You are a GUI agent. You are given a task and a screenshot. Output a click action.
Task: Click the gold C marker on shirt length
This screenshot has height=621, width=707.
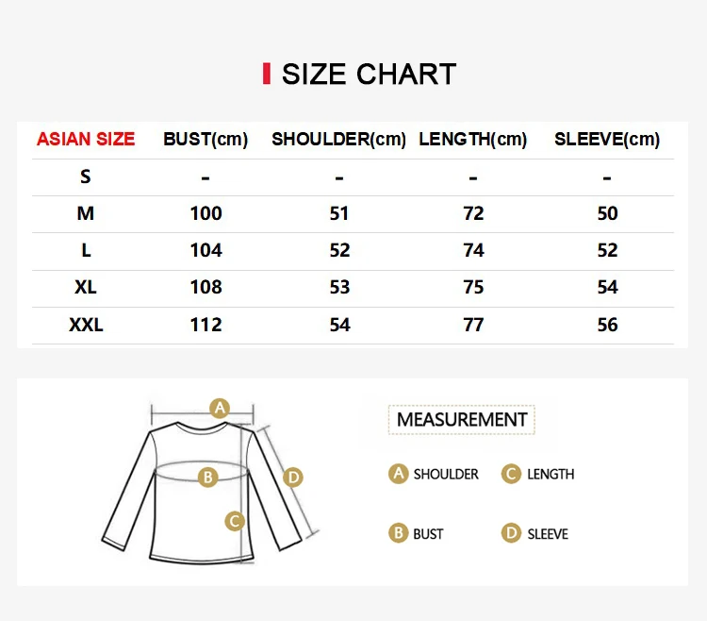pos(235,521)
